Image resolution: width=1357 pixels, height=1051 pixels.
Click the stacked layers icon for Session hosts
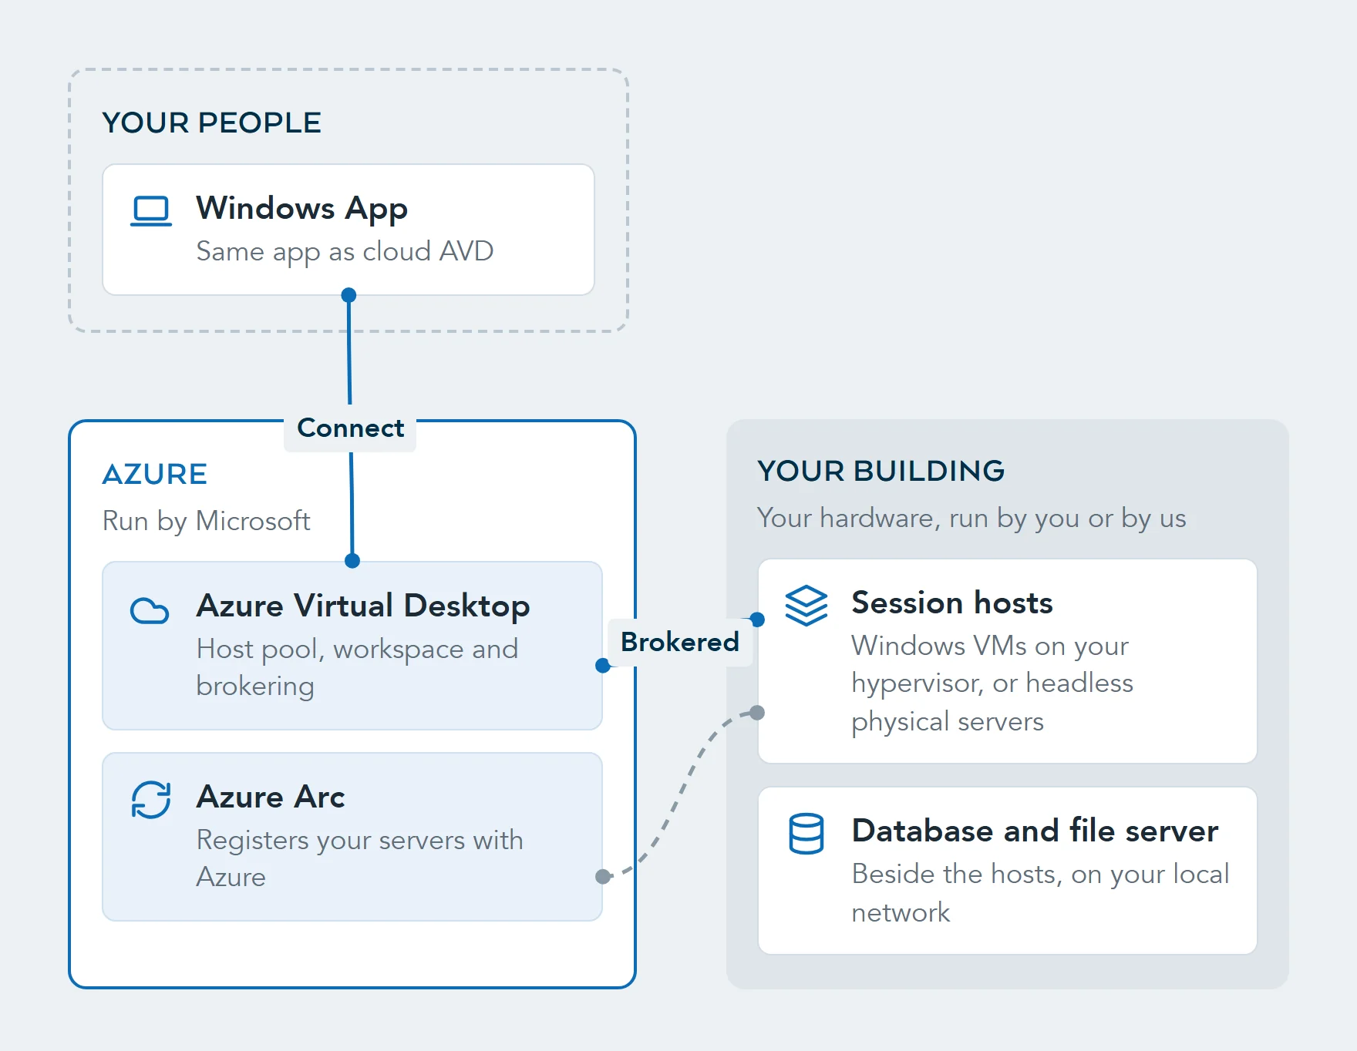coord(806,606)
